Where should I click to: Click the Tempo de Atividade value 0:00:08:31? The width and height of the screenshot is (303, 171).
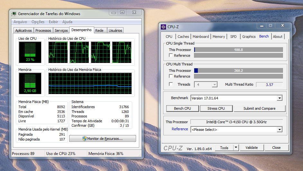point(120,121)
